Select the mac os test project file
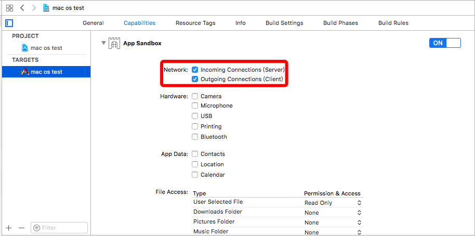475x236 pixels. pos(46,48)
